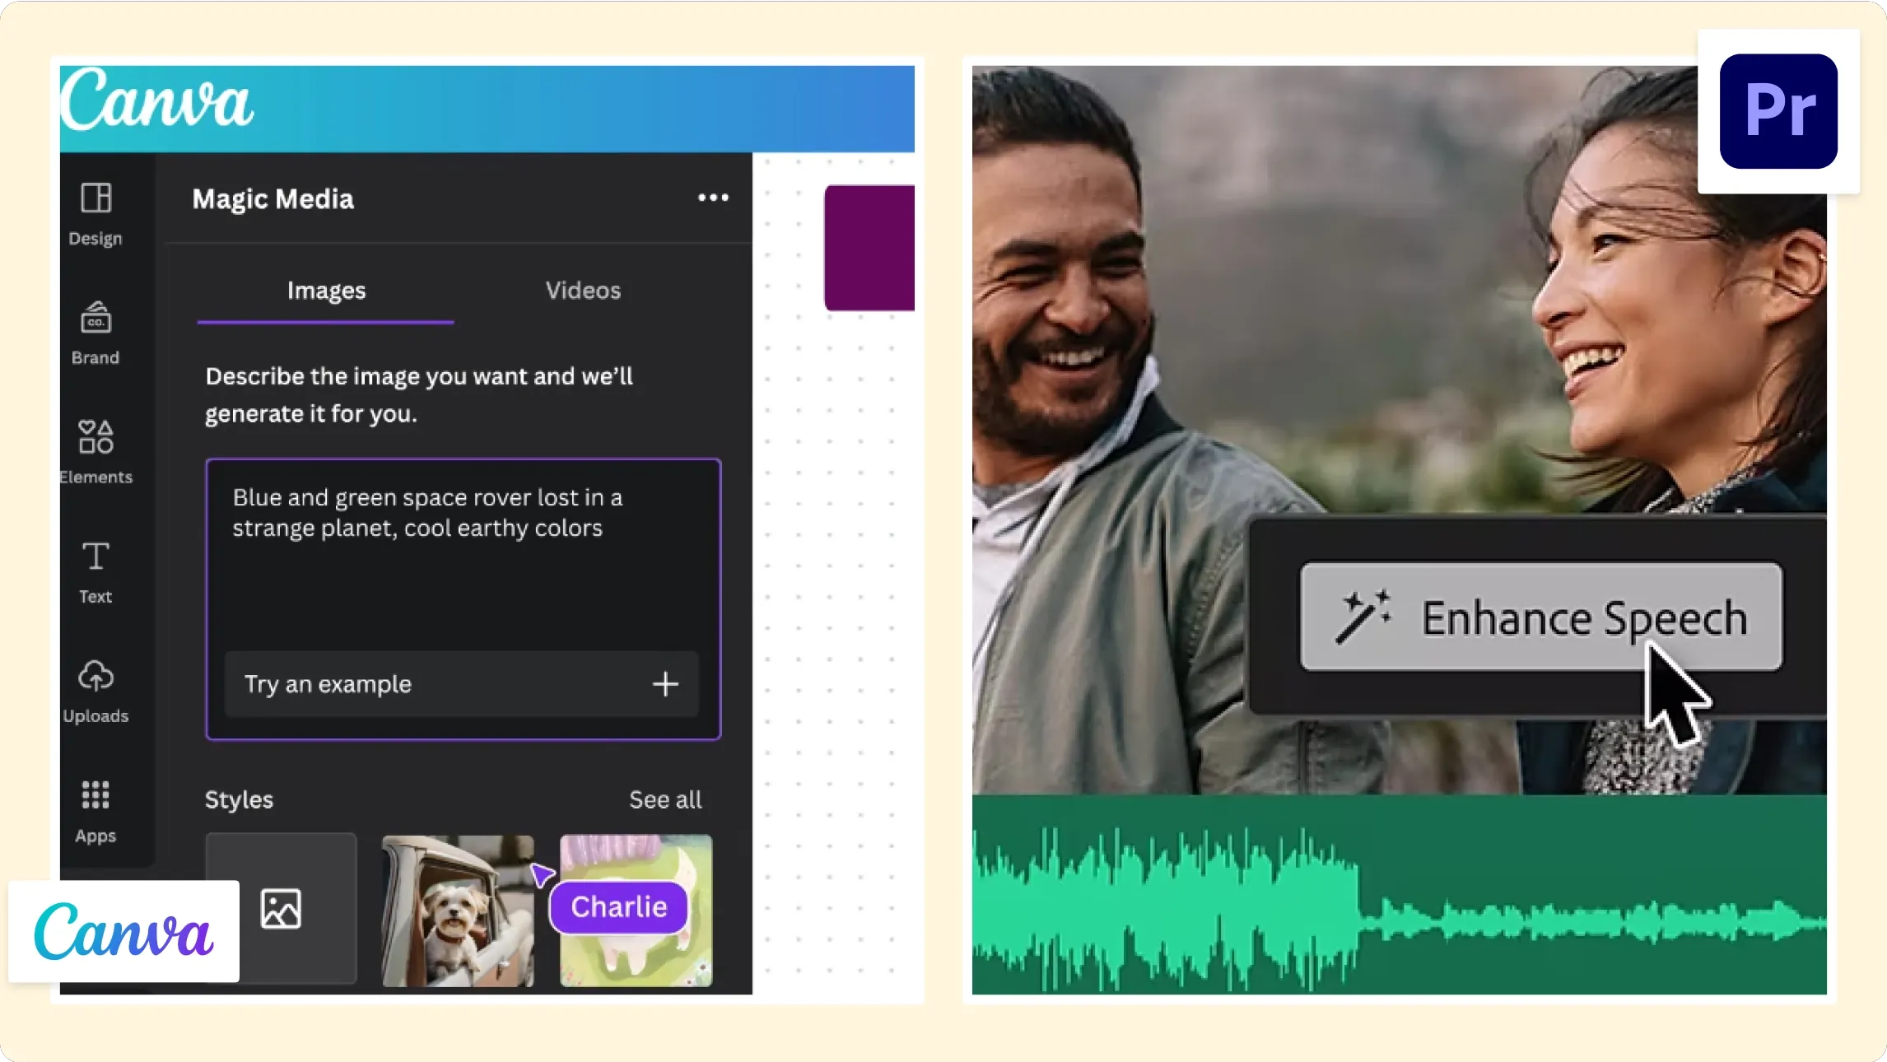Select the blank image style thumbnail
The width and height of the screenshot is (1887, 1062).
[x=281, y=908]
